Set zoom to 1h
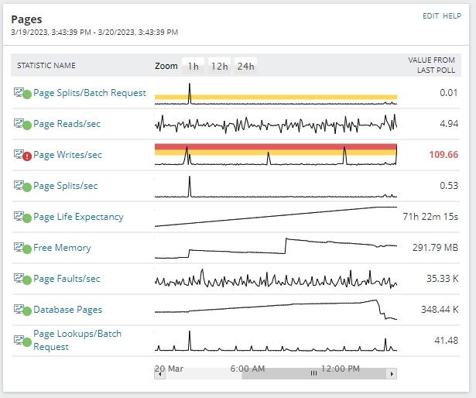Screen dimensions: 476x398 [x=193, y=67]
